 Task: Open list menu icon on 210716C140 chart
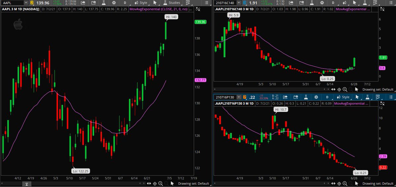point(391,3)
